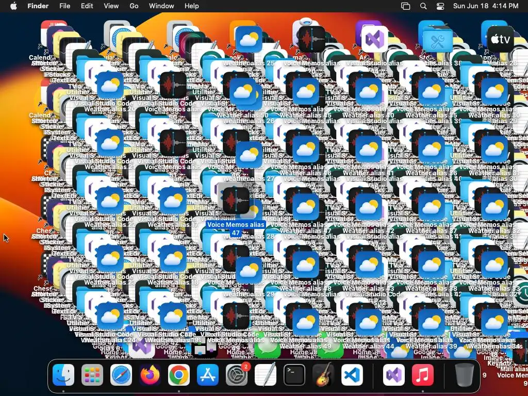Open TextEdit from the Dock
This screenshot has width=528, height=396.
click(x=266, y=375)
